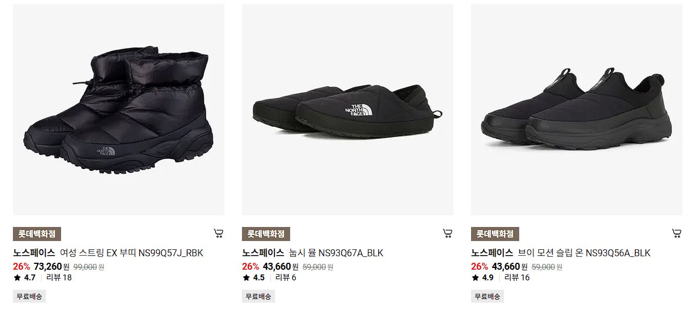
Task: Add 브이 모션 슬립 온 to cart
Action: [x=677, y=233]
